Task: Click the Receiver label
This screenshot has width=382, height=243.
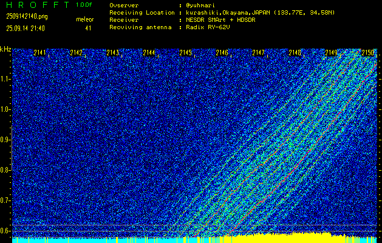Action: [x=124, y=20]
